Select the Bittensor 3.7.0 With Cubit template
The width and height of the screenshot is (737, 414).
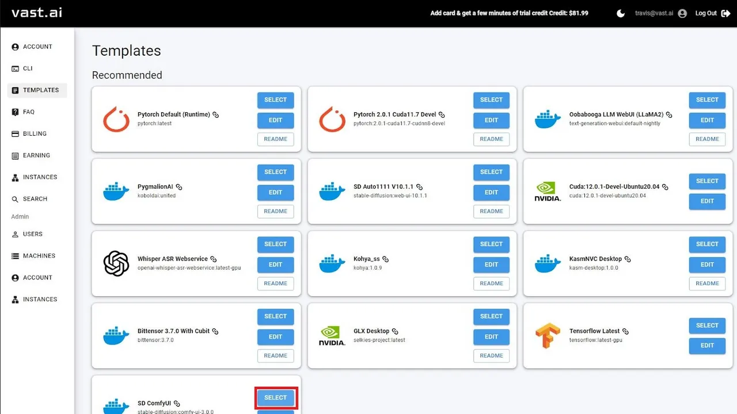coord(276,316)
